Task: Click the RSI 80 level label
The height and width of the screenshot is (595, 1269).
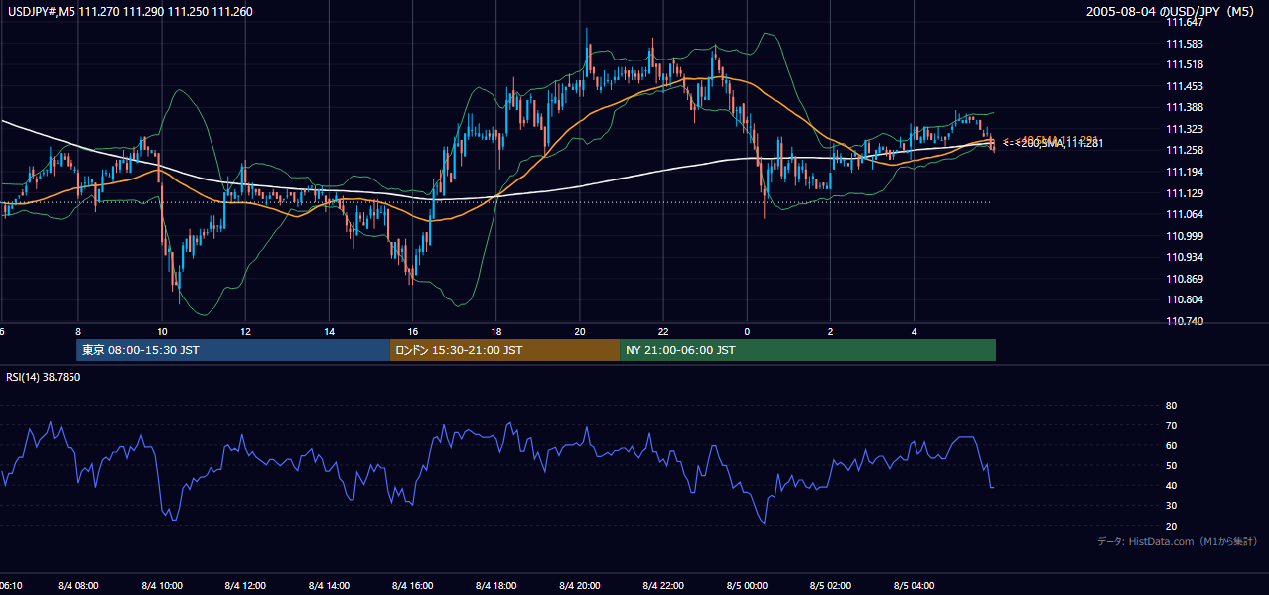Action: (x=1171, y=406)
